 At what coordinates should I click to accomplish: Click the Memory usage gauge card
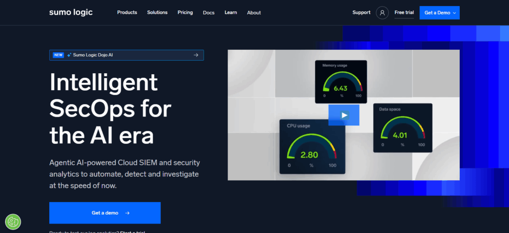(341, 82)
